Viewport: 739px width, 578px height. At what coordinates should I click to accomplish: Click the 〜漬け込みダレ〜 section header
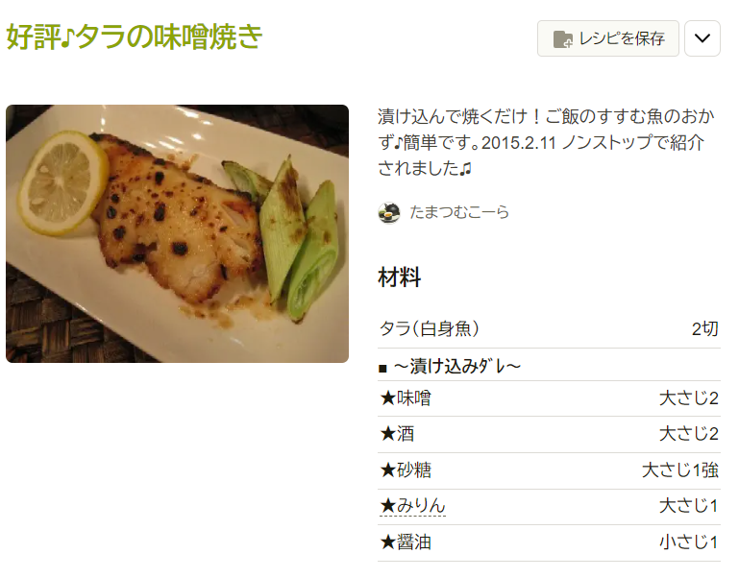click(456, 367)
